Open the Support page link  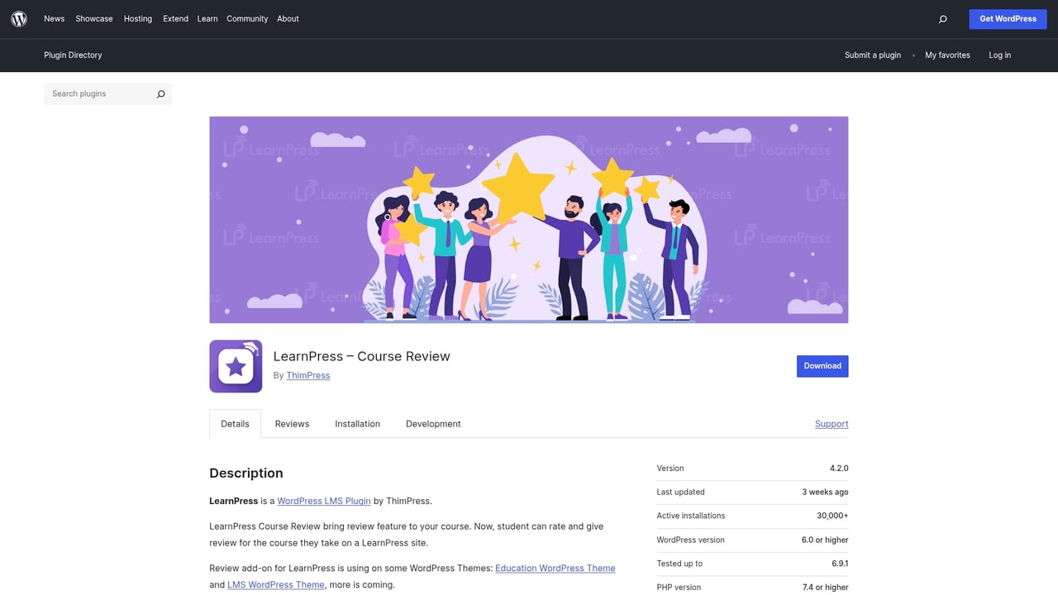831,423
